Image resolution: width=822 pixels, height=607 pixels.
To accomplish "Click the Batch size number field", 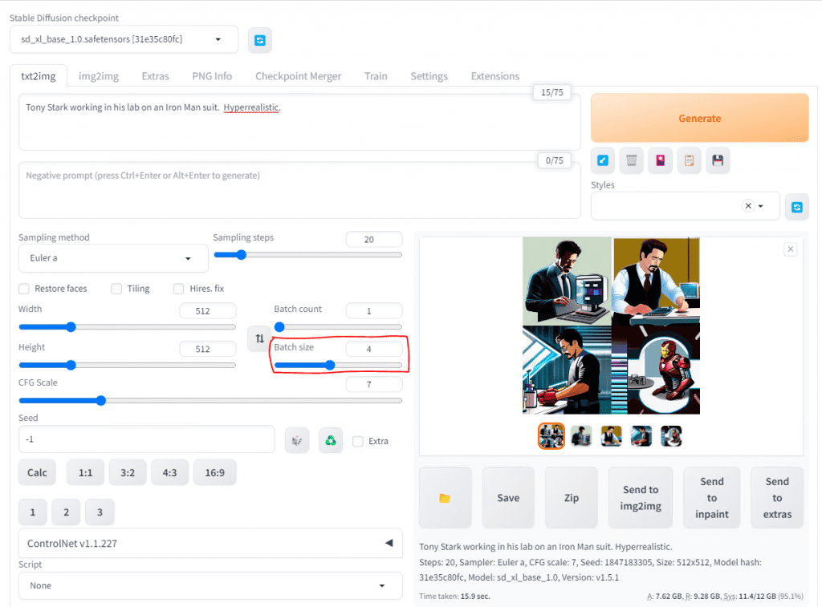I will click(374, 349).
